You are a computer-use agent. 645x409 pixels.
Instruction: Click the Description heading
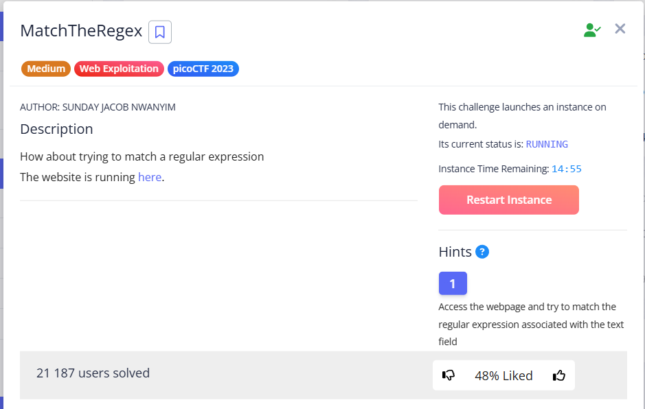tap(56, 129)
